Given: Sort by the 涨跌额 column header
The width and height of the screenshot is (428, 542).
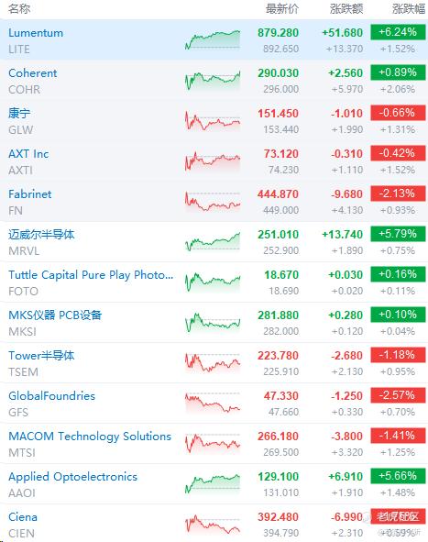Looking at the screenshot, I should click(x=346, y=9).
